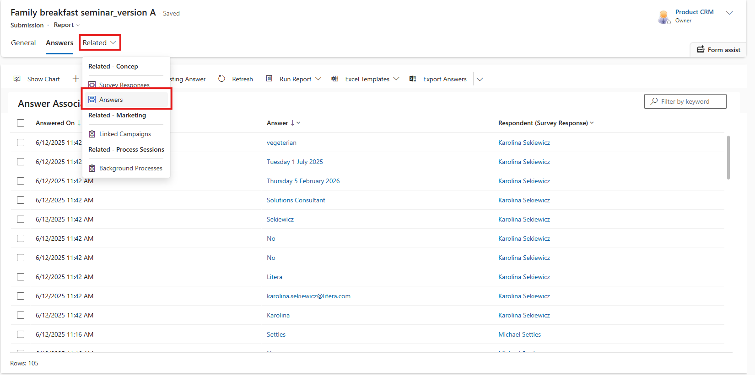Select the 'Solutions Consultant' row checkbox
Viewport: 755px width, 375px height.
(x=21, y=200)
